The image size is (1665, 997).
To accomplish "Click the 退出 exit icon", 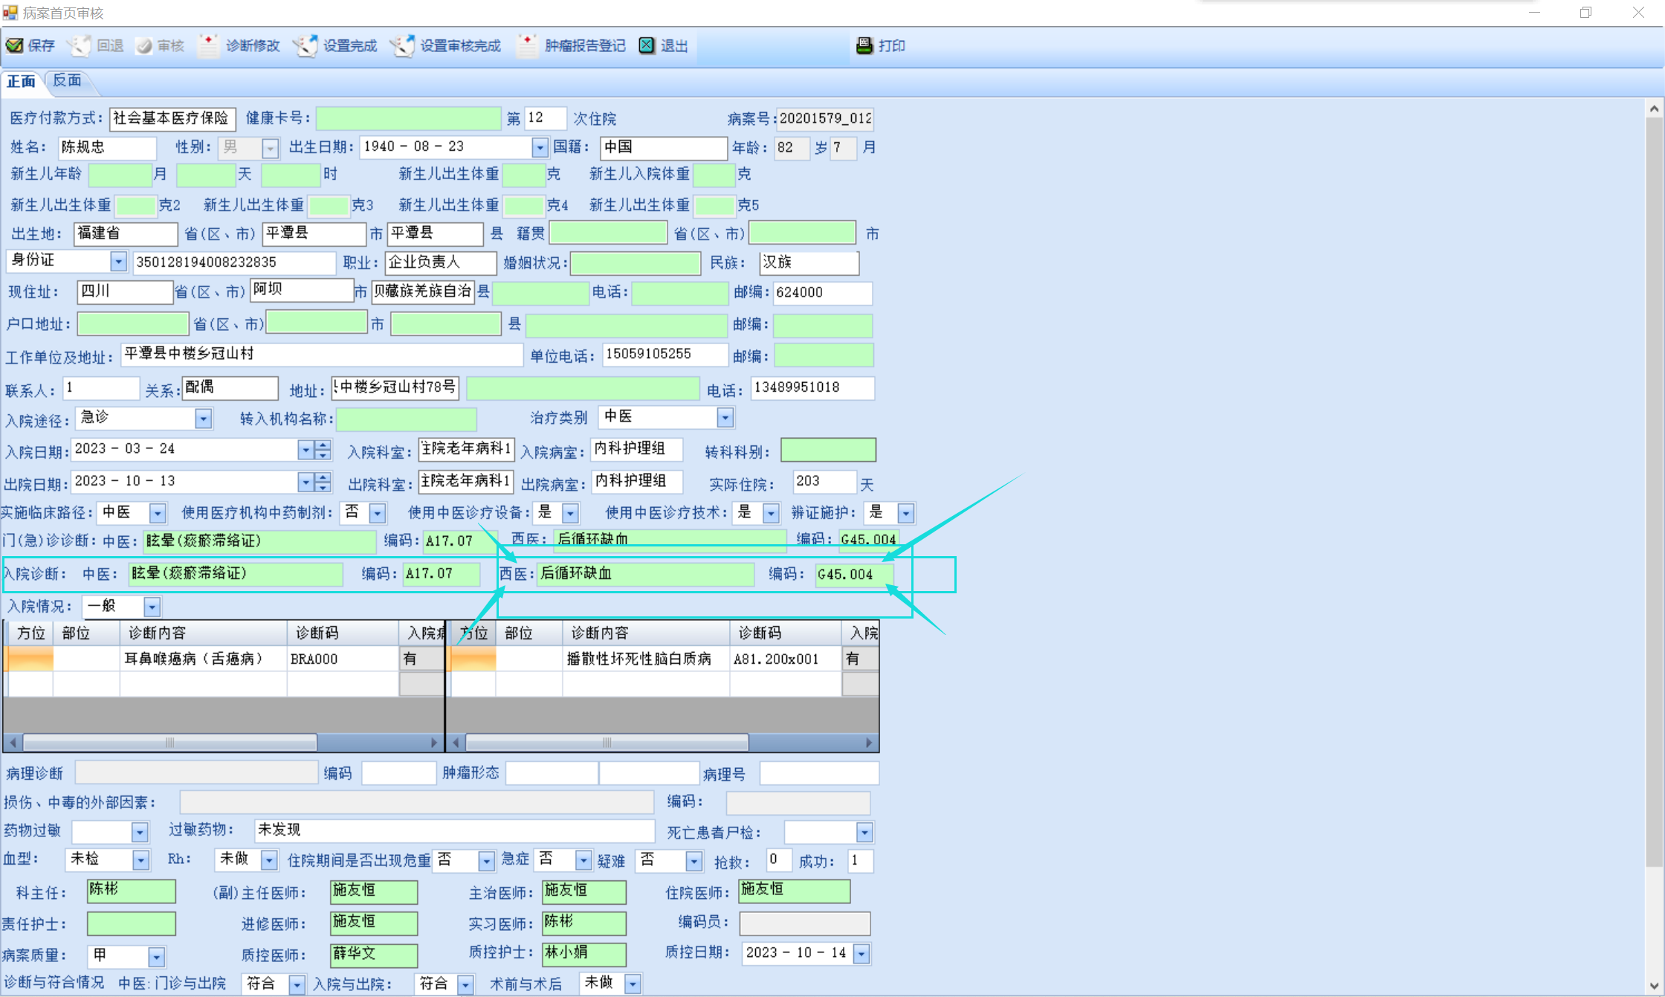I will pos(647,46).
